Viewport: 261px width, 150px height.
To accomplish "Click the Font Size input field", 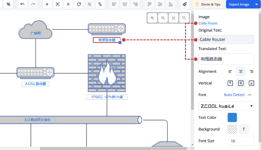I will coord(241,141).
